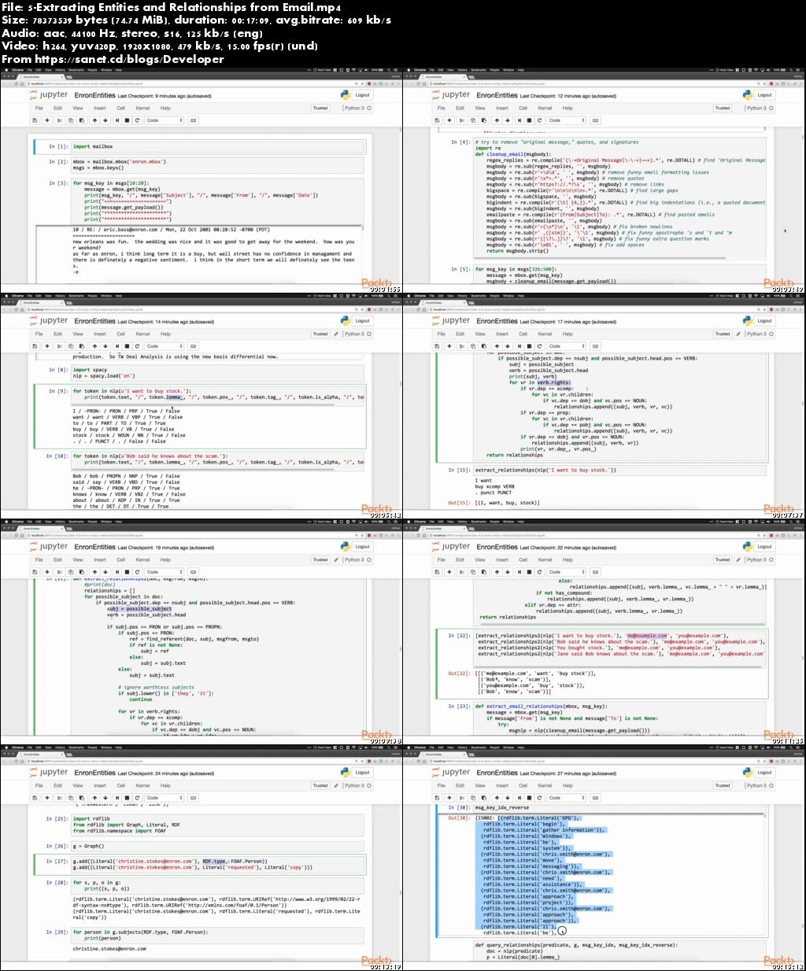
Task: Click run cell icon in the 14-minutes-ago notebook
Action: pos(117,346)
